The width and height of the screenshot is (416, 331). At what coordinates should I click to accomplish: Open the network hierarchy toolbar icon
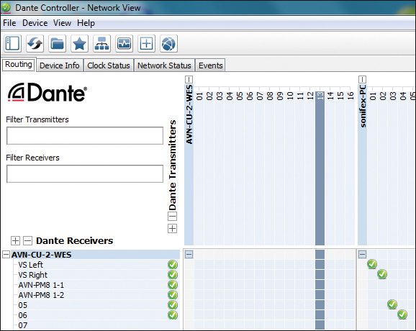[101, 43]
